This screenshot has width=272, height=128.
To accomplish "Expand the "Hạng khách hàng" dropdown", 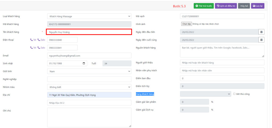I will pyautogui.click(x=205, y=94).
